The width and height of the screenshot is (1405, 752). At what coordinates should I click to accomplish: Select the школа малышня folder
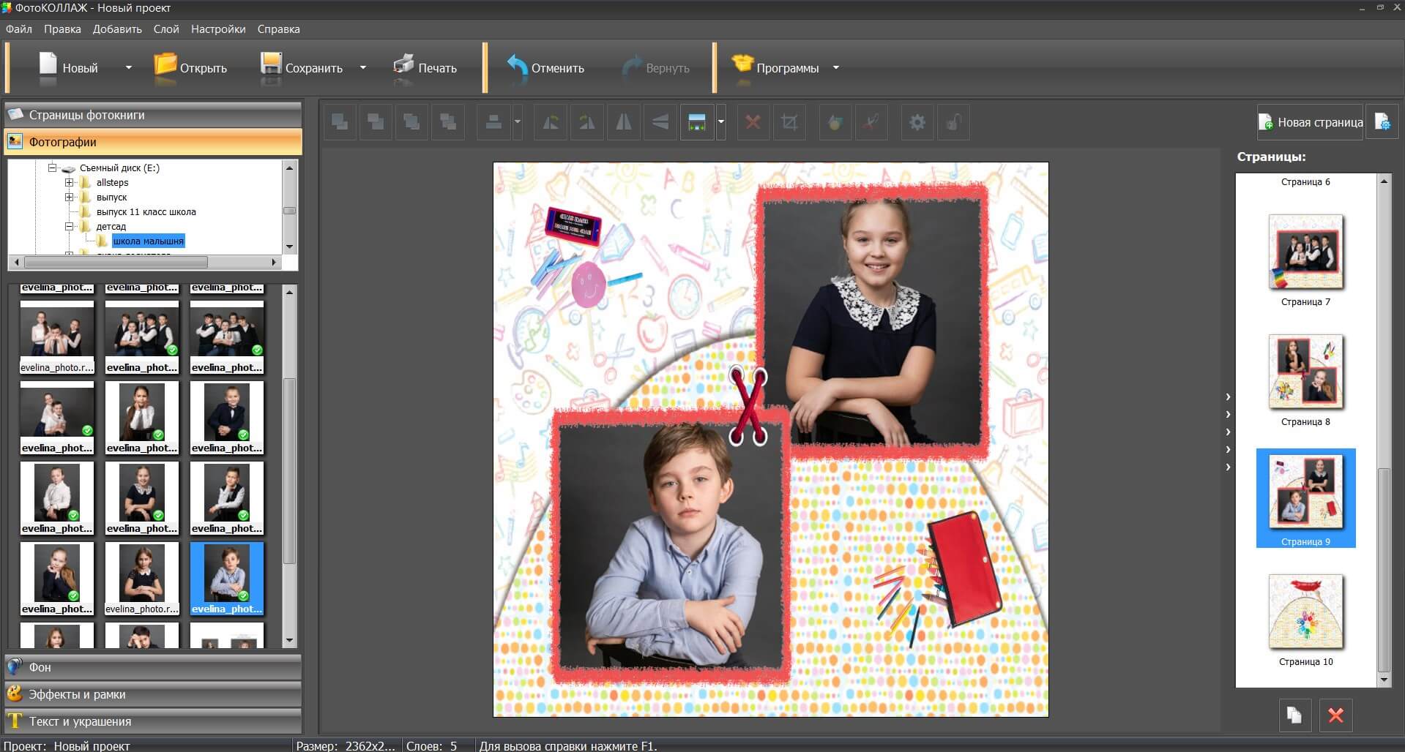(x=149, y=241)
